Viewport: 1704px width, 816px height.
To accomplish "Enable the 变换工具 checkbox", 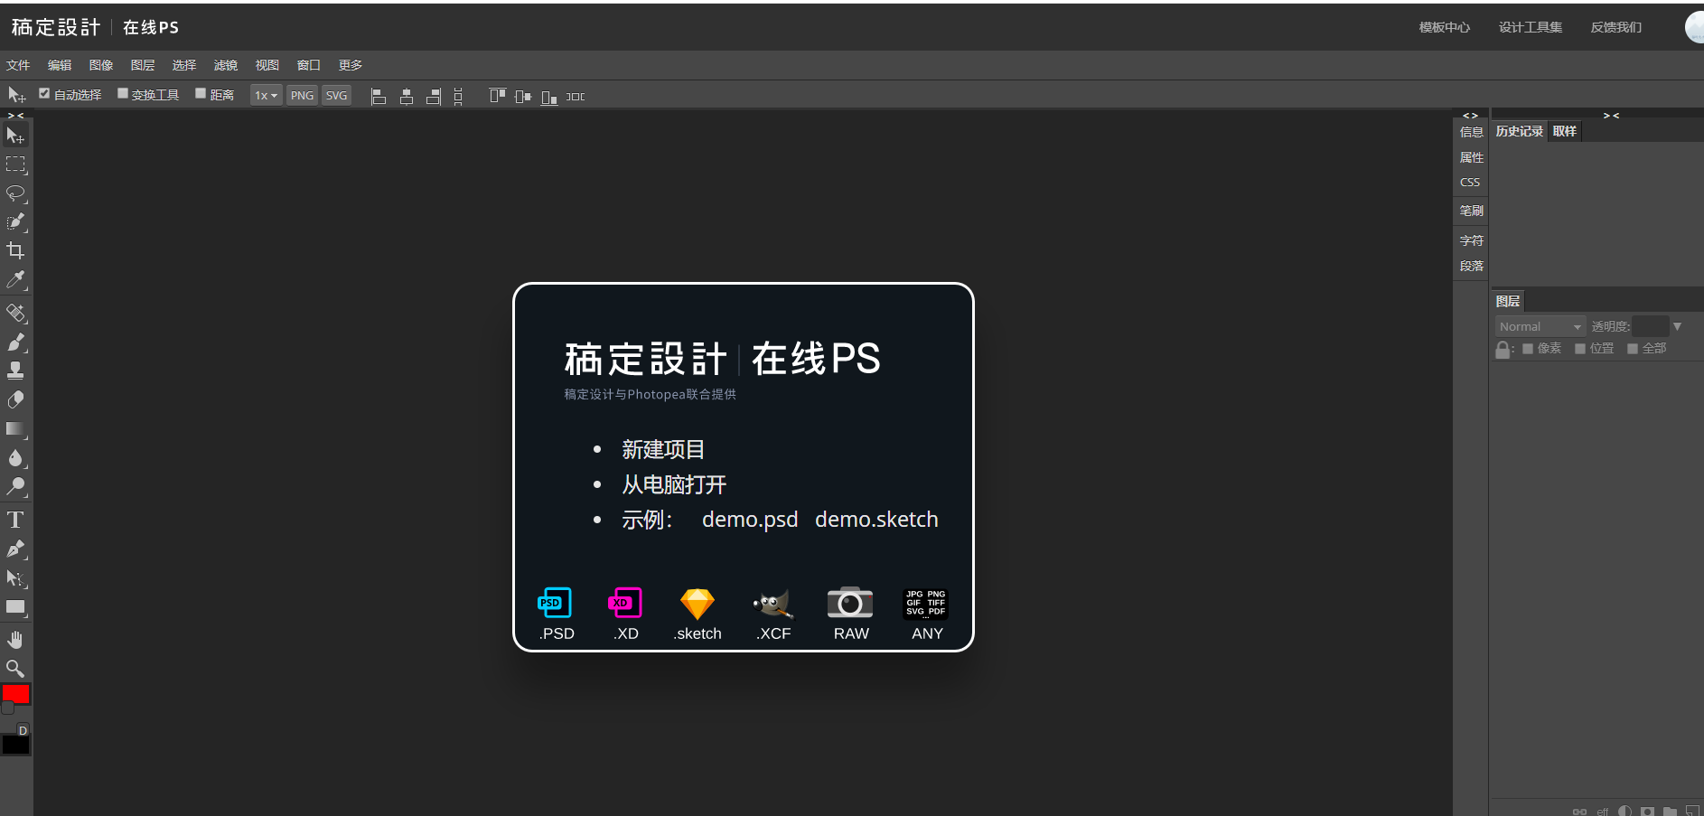I will (123, 93).
